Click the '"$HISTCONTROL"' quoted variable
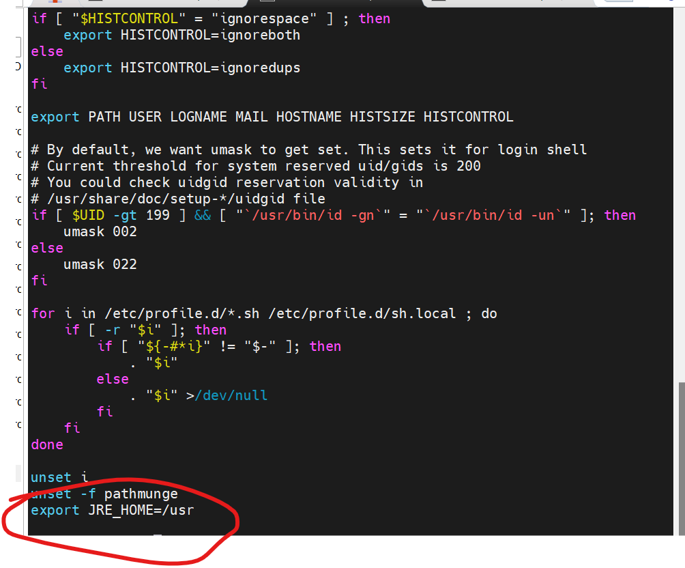The height and width of the screenshot is (568, 685). click(129, 19)
